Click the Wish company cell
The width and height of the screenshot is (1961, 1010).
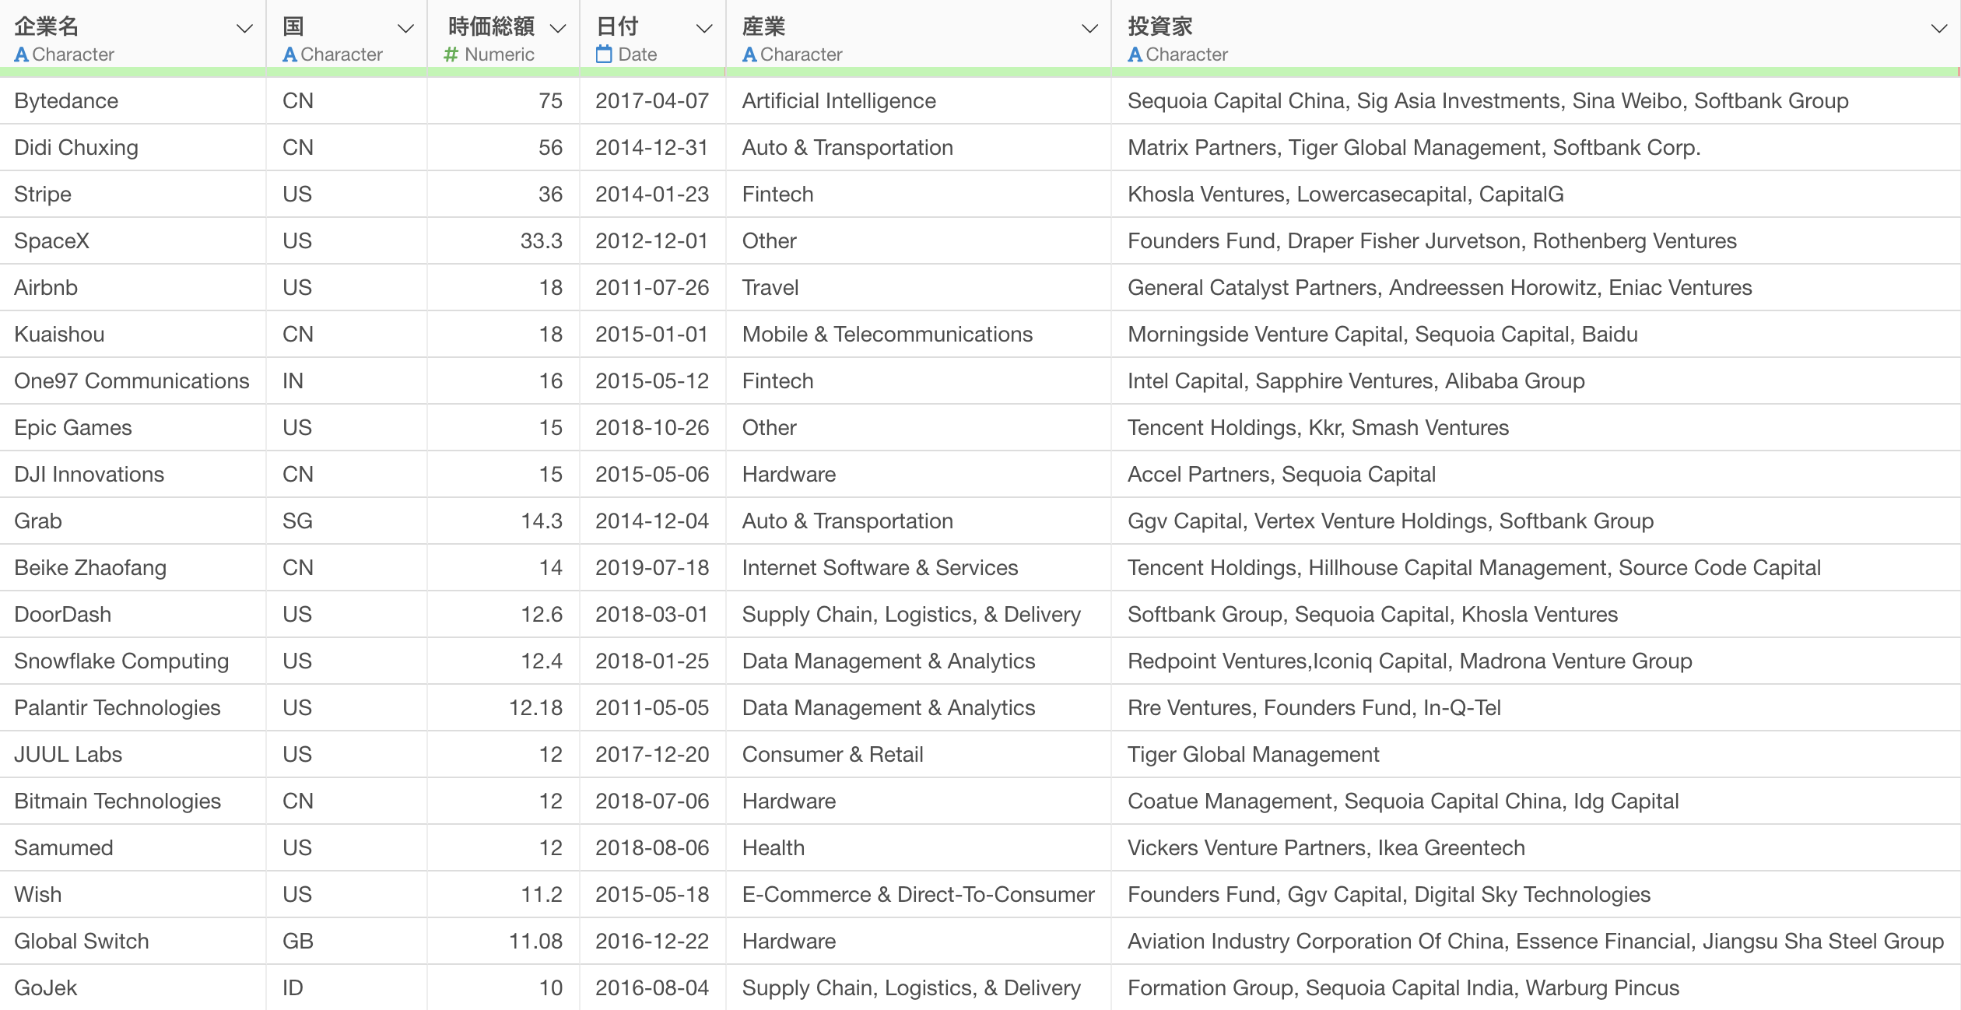[133, 895]
